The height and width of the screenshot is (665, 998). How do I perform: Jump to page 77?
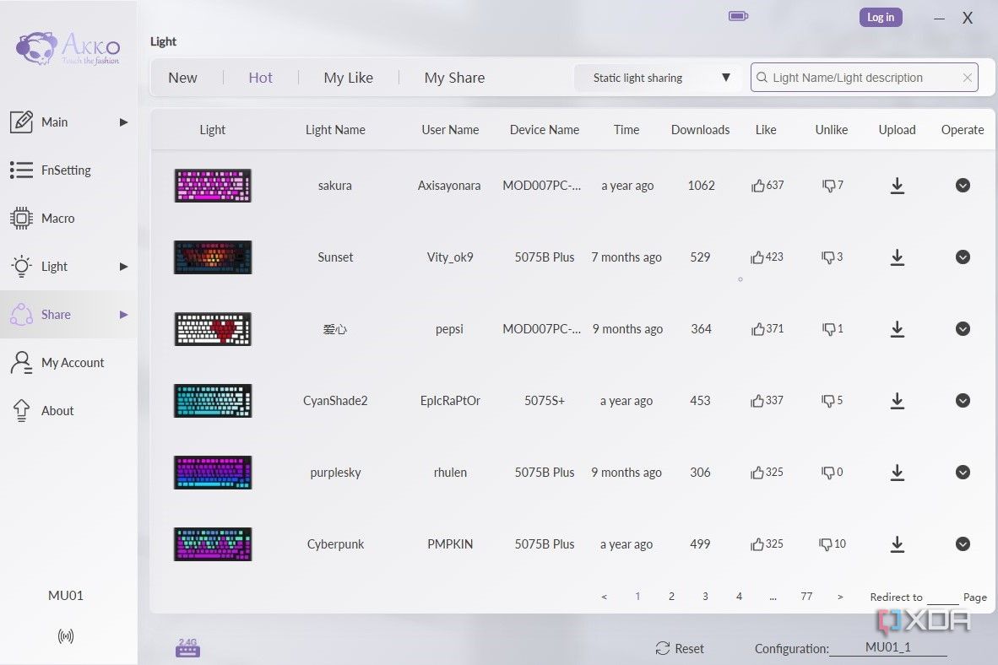[806, 597]
